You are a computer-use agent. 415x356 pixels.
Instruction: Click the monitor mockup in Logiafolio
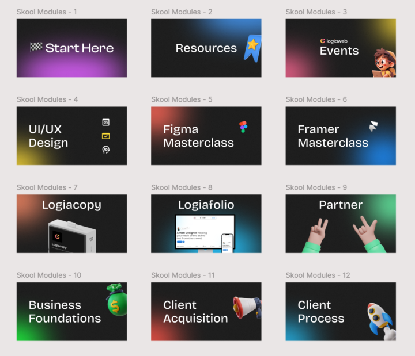[x=205, y=233]
